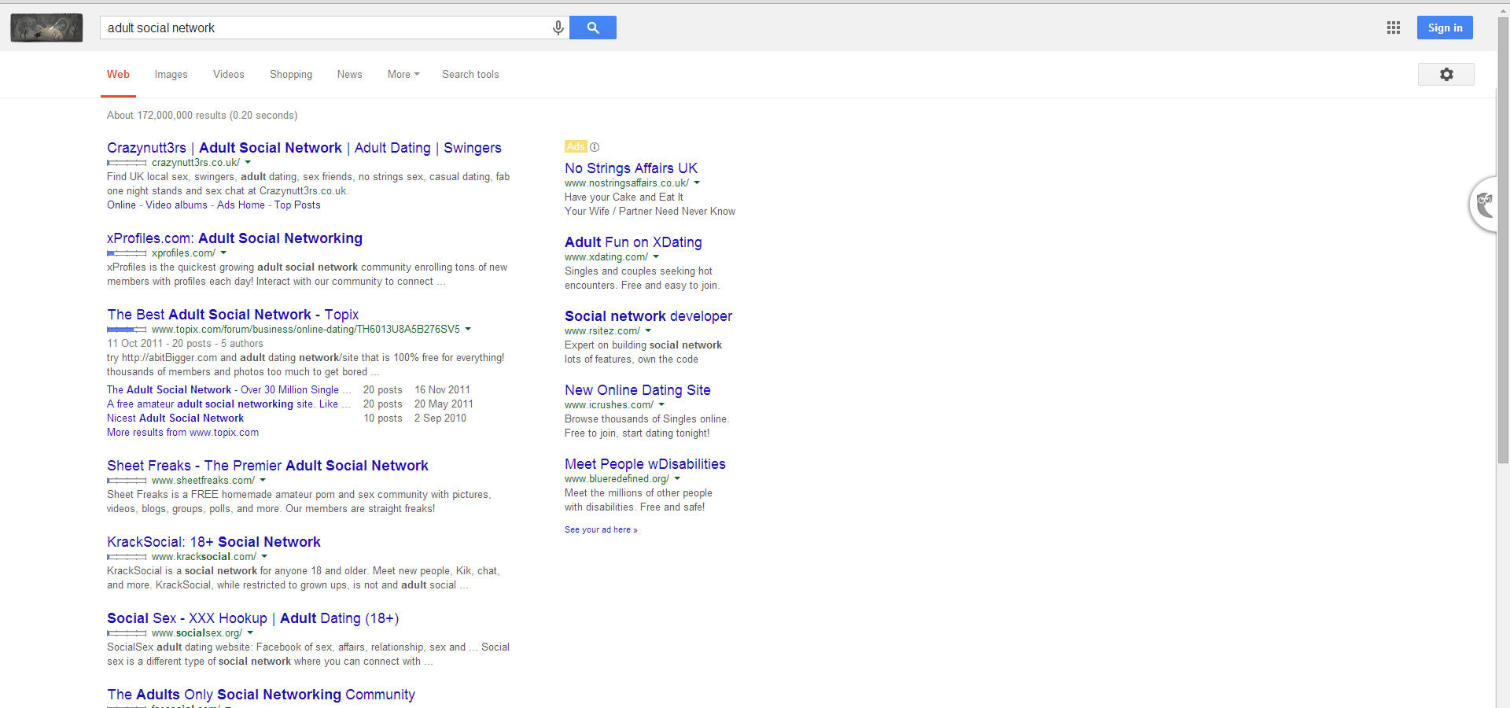Click the rating bar beside www.socialsex.org
Viewport: 1510px width, 708px height.
pos(127,633)
